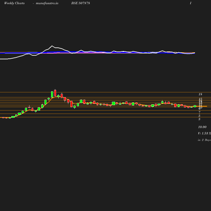The image size is (211, 211).
Task: Click the price axis label '5'
Action: (x=199, y=116)
